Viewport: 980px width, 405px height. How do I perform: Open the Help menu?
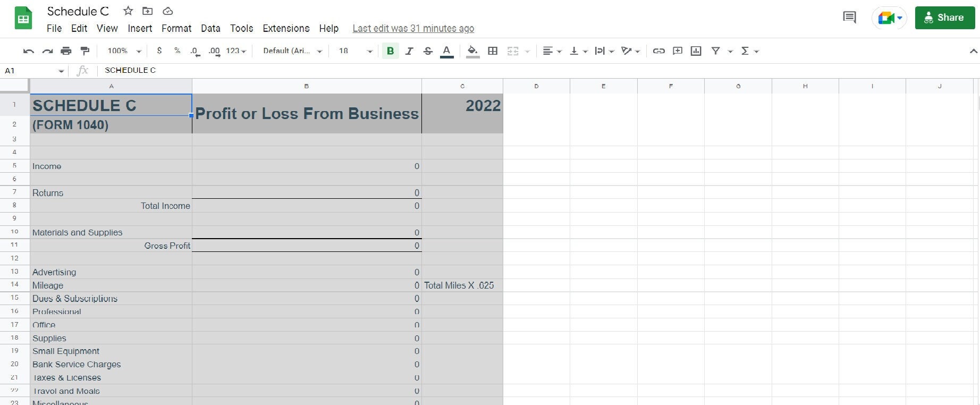tap(328, 29)
